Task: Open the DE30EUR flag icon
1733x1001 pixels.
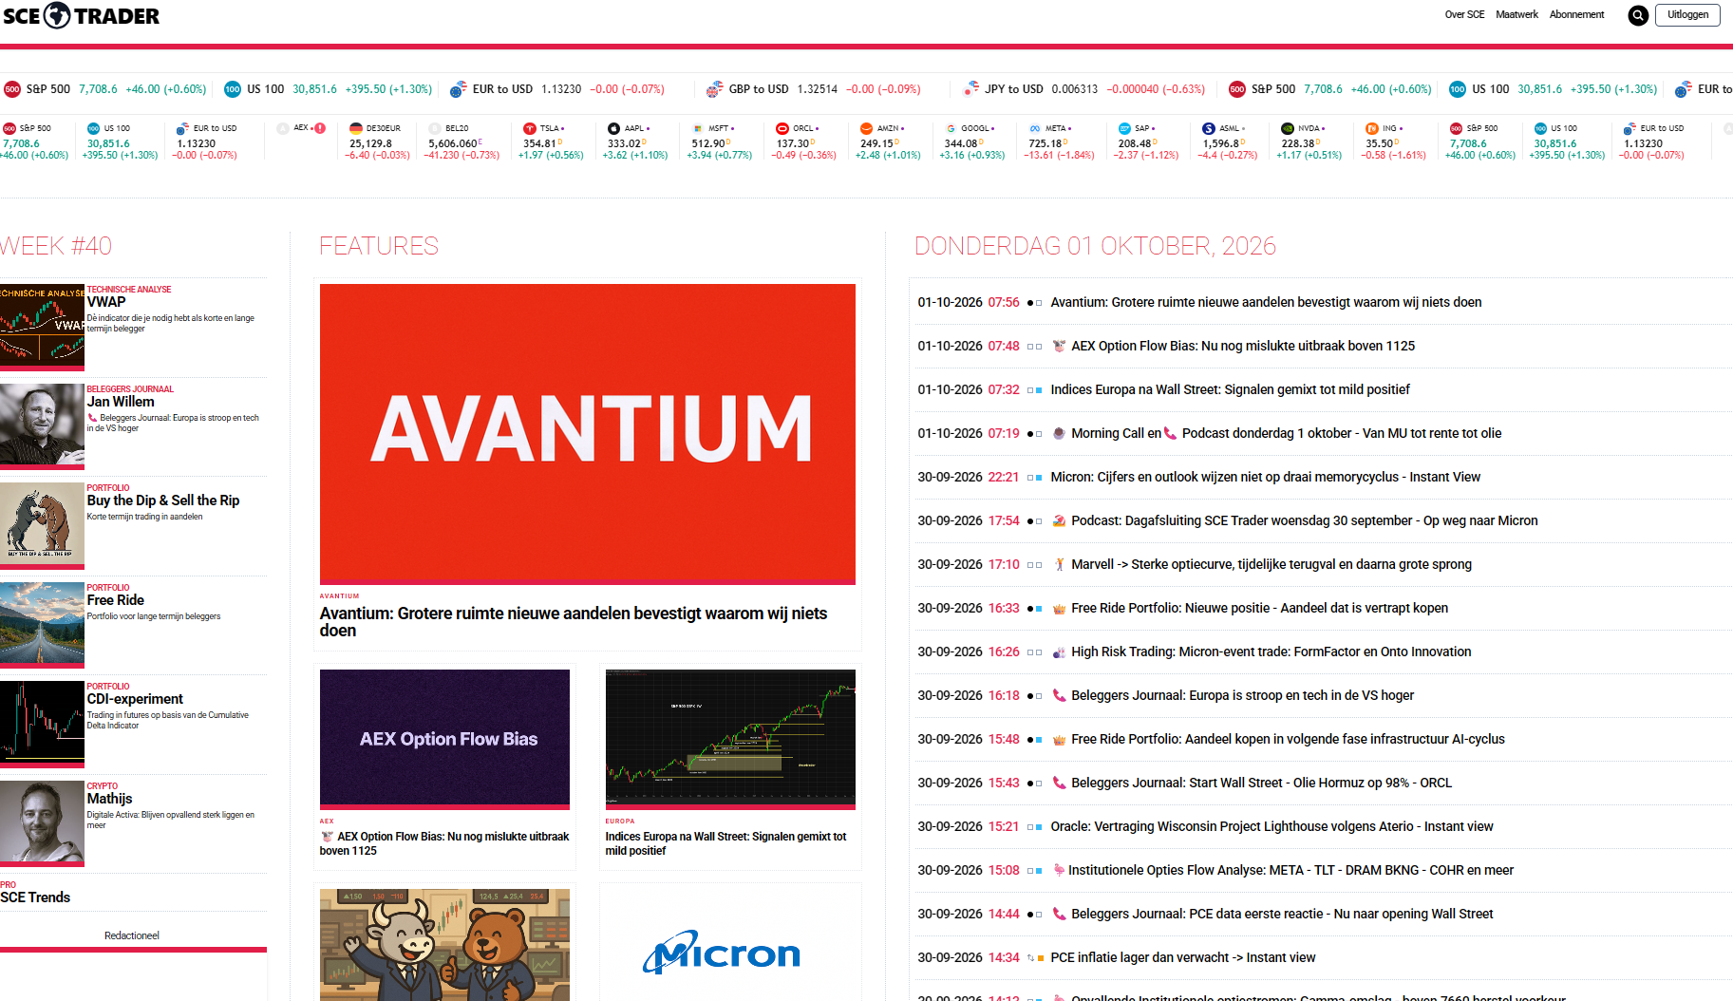Action: [x=356, y=128]
